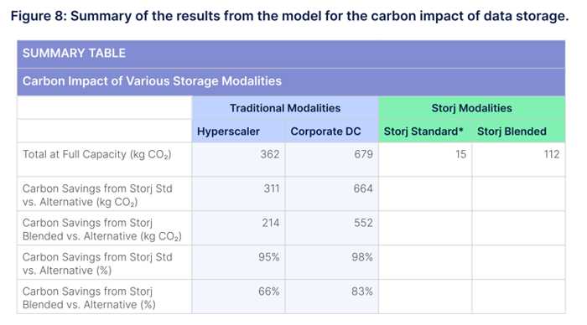The width and height of the screenshot is (587, 325).
Task: Click Carbon Impact of Various Storage Modalities heading
Action: [x=152, y=81]
